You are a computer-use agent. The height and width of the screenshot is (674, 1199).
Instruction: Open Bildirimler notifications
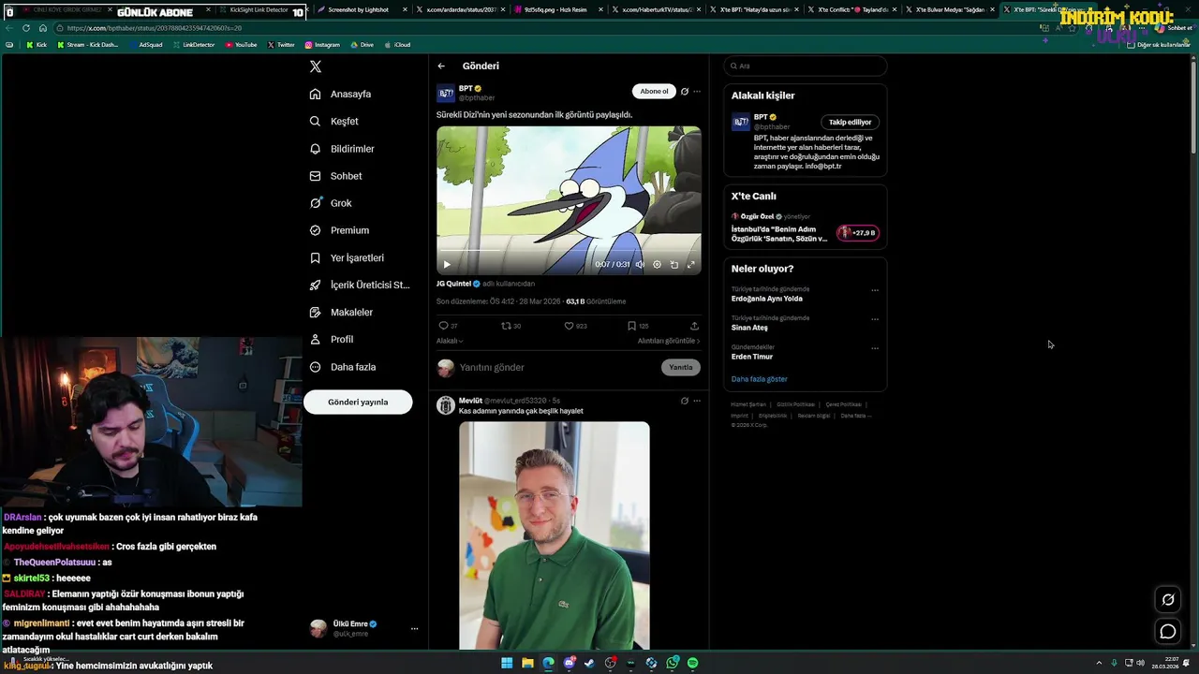(342, 149)
